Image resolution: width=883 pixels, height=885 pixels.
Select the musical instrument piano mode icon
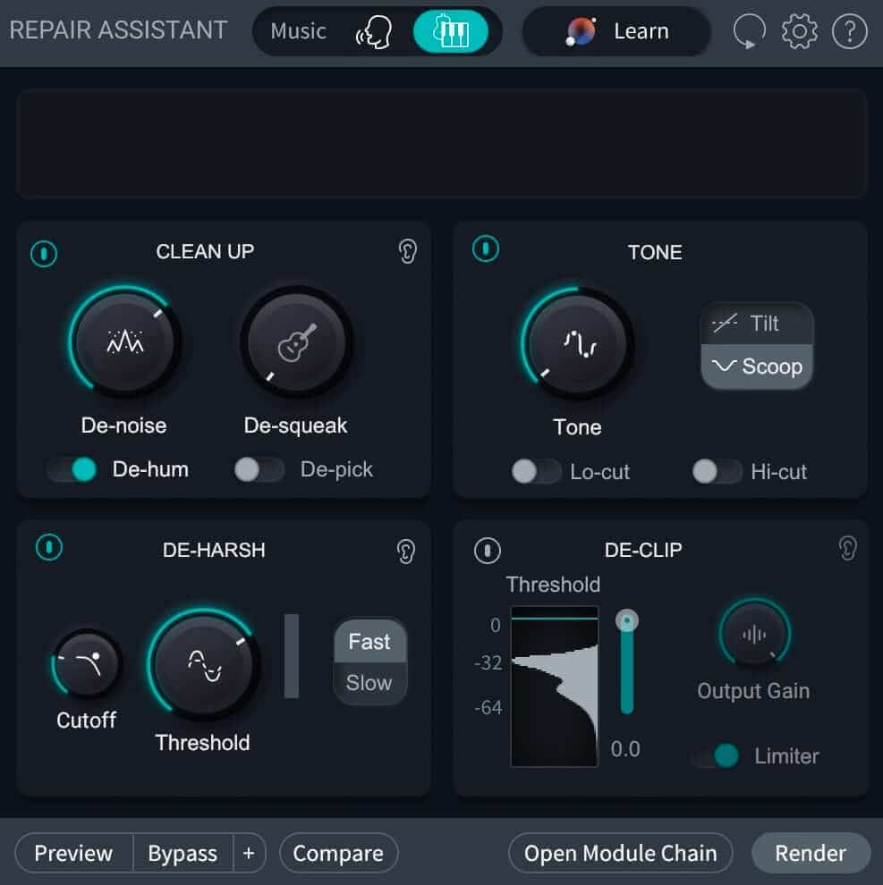pyautogui.click(x=450, y=31)
